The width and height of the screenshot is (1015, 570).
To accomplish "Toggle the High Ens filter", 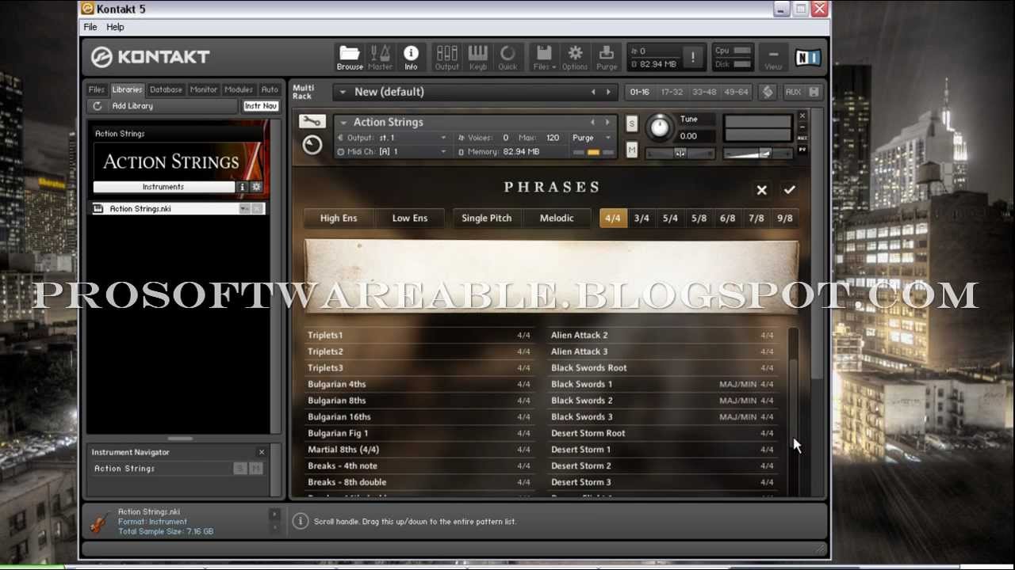I will click(339, 218).
